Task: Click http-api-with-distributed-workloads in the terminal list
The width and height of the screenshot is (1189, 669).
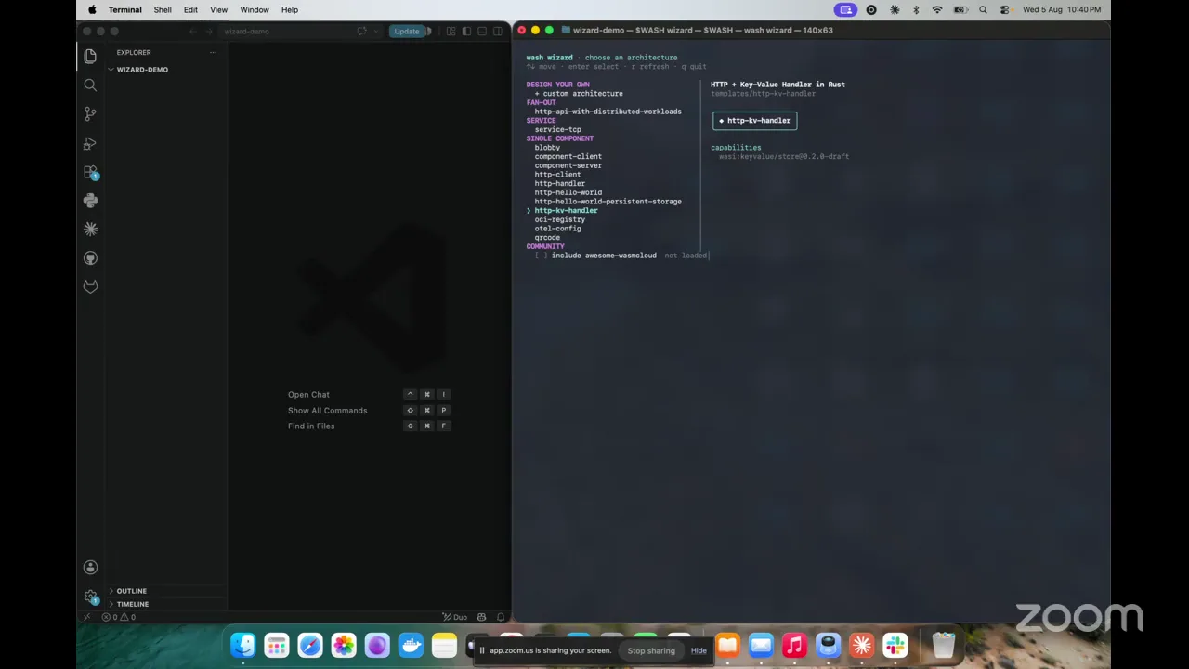Action: point(608,111)
